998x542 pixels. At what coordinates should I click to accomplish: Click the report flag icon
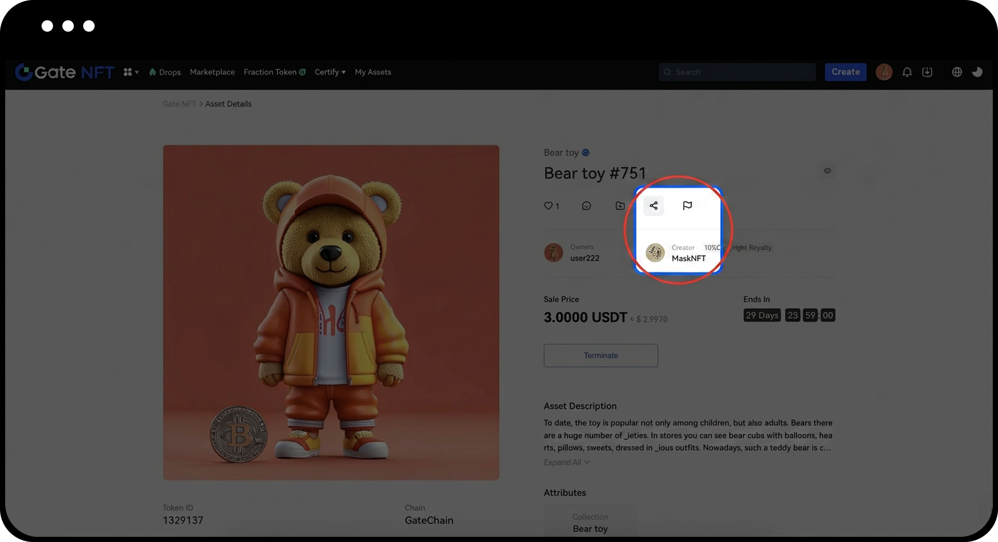[687, 206]
